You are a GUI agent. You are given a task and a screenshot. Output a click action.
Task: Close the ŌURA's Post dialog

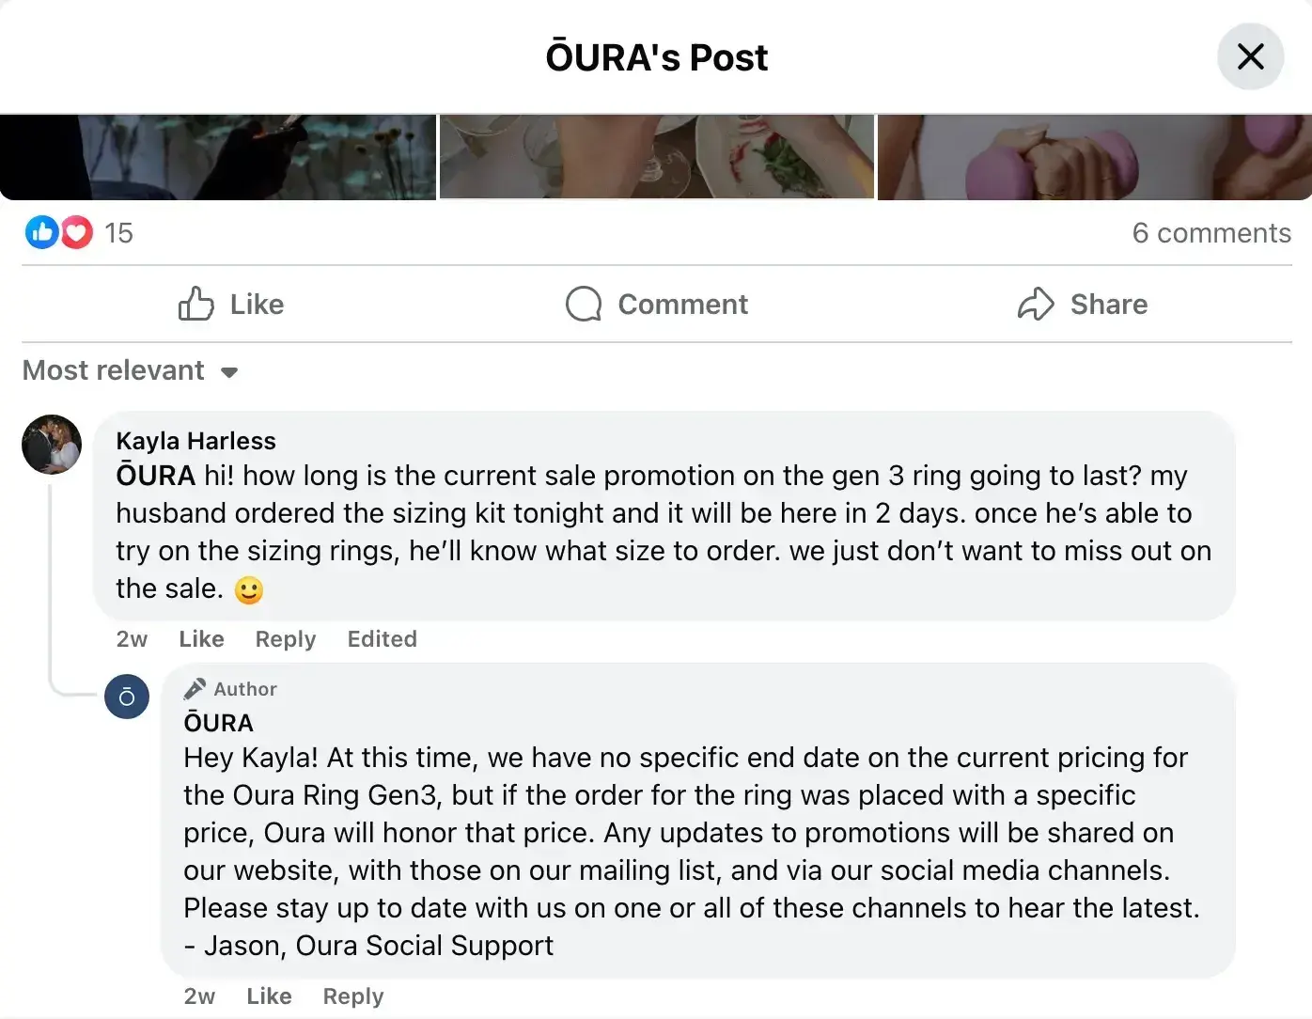(x=1250, y=56)
